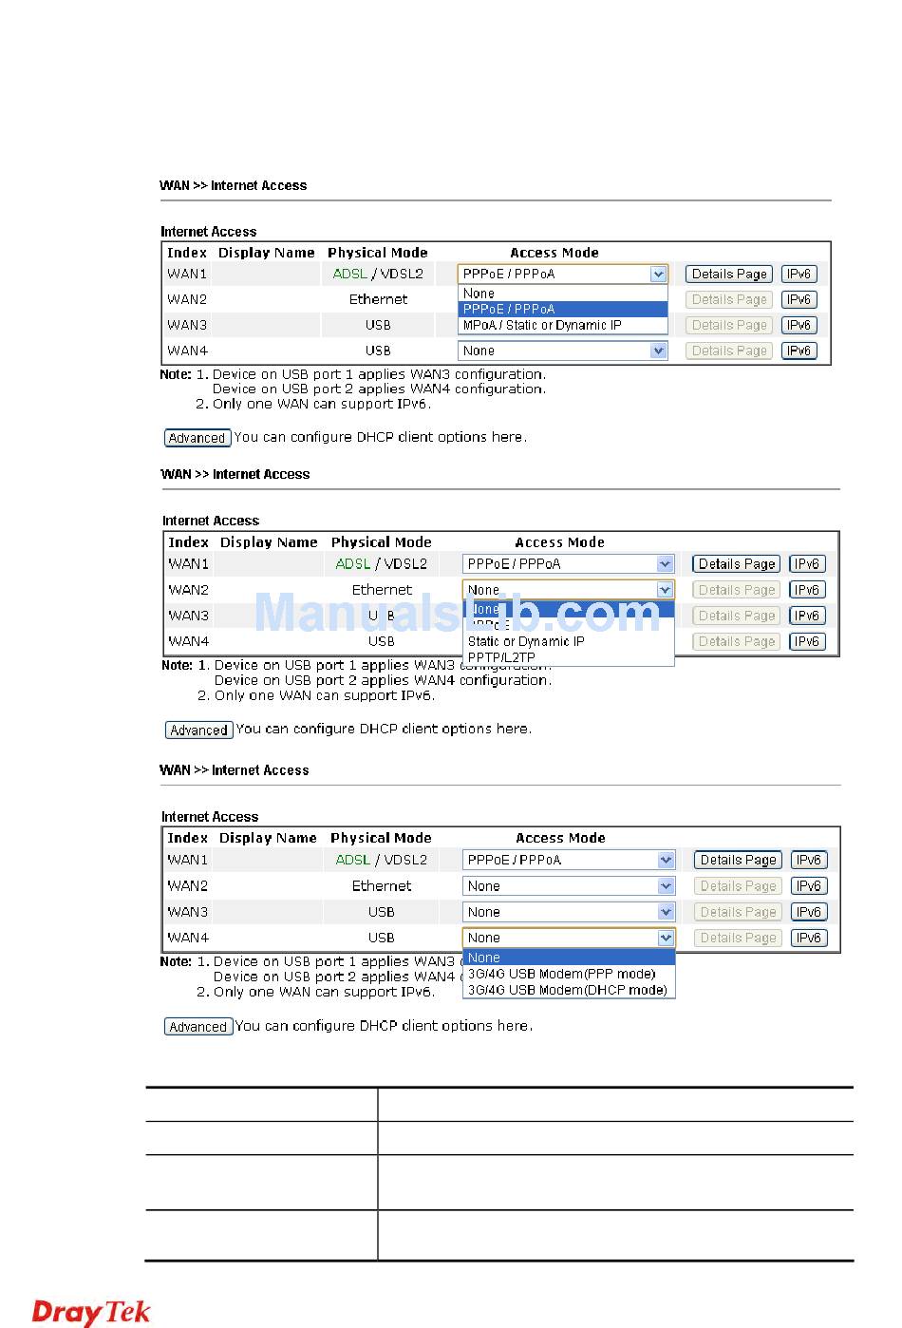The height and width of the screenshot is (1328, 902).
Task: Click WAN2 IPv6 button in bottom panel
Action: click(809, 886)
